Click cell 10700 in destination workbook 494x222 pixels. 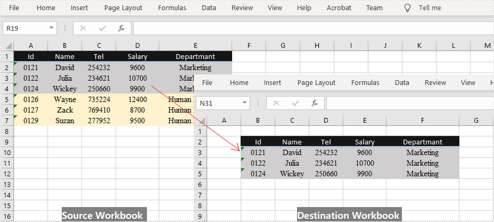tap(364, 163)
